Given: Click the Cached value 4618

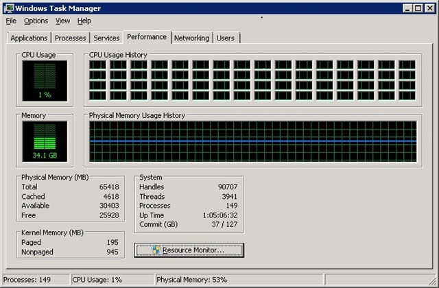Looking at the screenshot, I should click(111, 197).
